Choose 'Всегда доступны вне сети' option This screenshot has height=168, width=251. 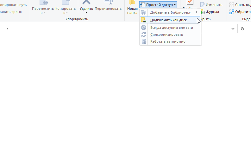click(x=170, y=28)
